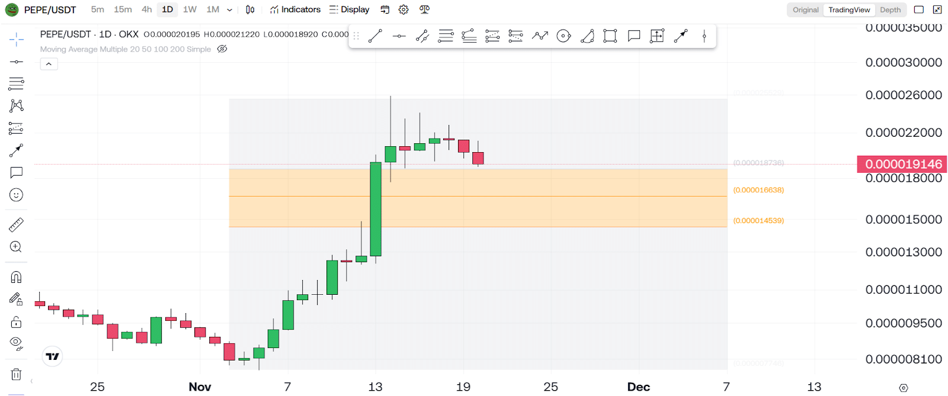Viewport: 948px width, 396px height.
Task: Click the rectangle layout icon at top right
Action: click(x=919, y=9)
